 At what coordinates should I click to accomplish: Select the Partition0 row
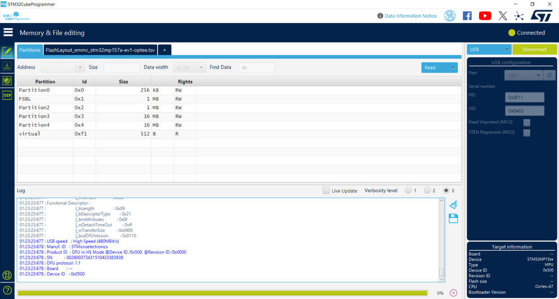tap(239, 90)
